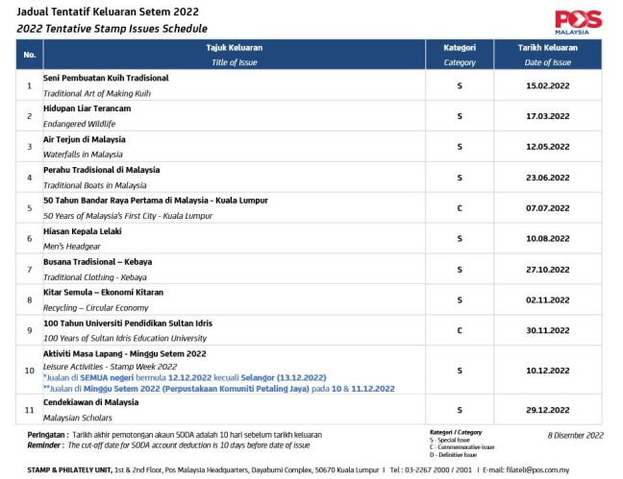Click the POS Malaysia logo

[578, 22]
